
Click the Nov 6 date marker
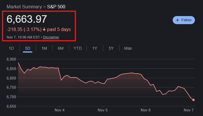pos(146,110)
